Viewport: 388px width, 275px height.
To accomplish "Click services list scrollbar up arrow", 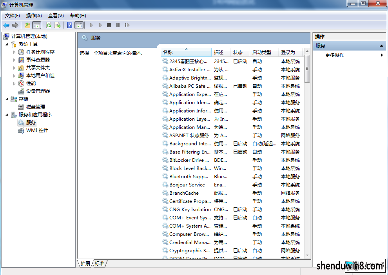I will pyautogui.click(x=307, y=51).
